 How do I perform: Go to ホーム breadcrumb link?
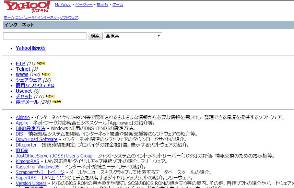point(9,17)
